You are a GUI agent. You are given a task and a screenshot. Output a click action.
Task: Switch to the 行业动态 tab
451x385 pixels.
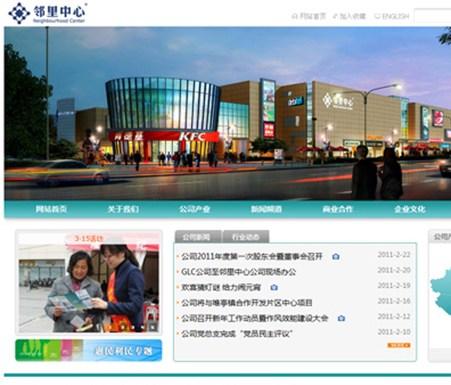pos(245,237)
